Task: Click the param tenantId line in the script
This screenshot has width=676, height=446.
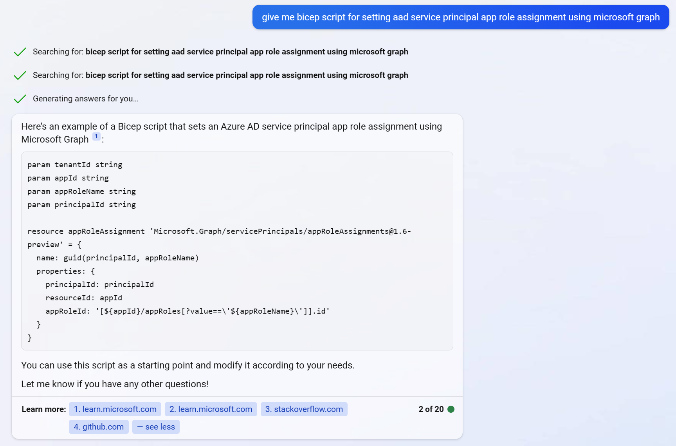Action: [x=75, y=164]
